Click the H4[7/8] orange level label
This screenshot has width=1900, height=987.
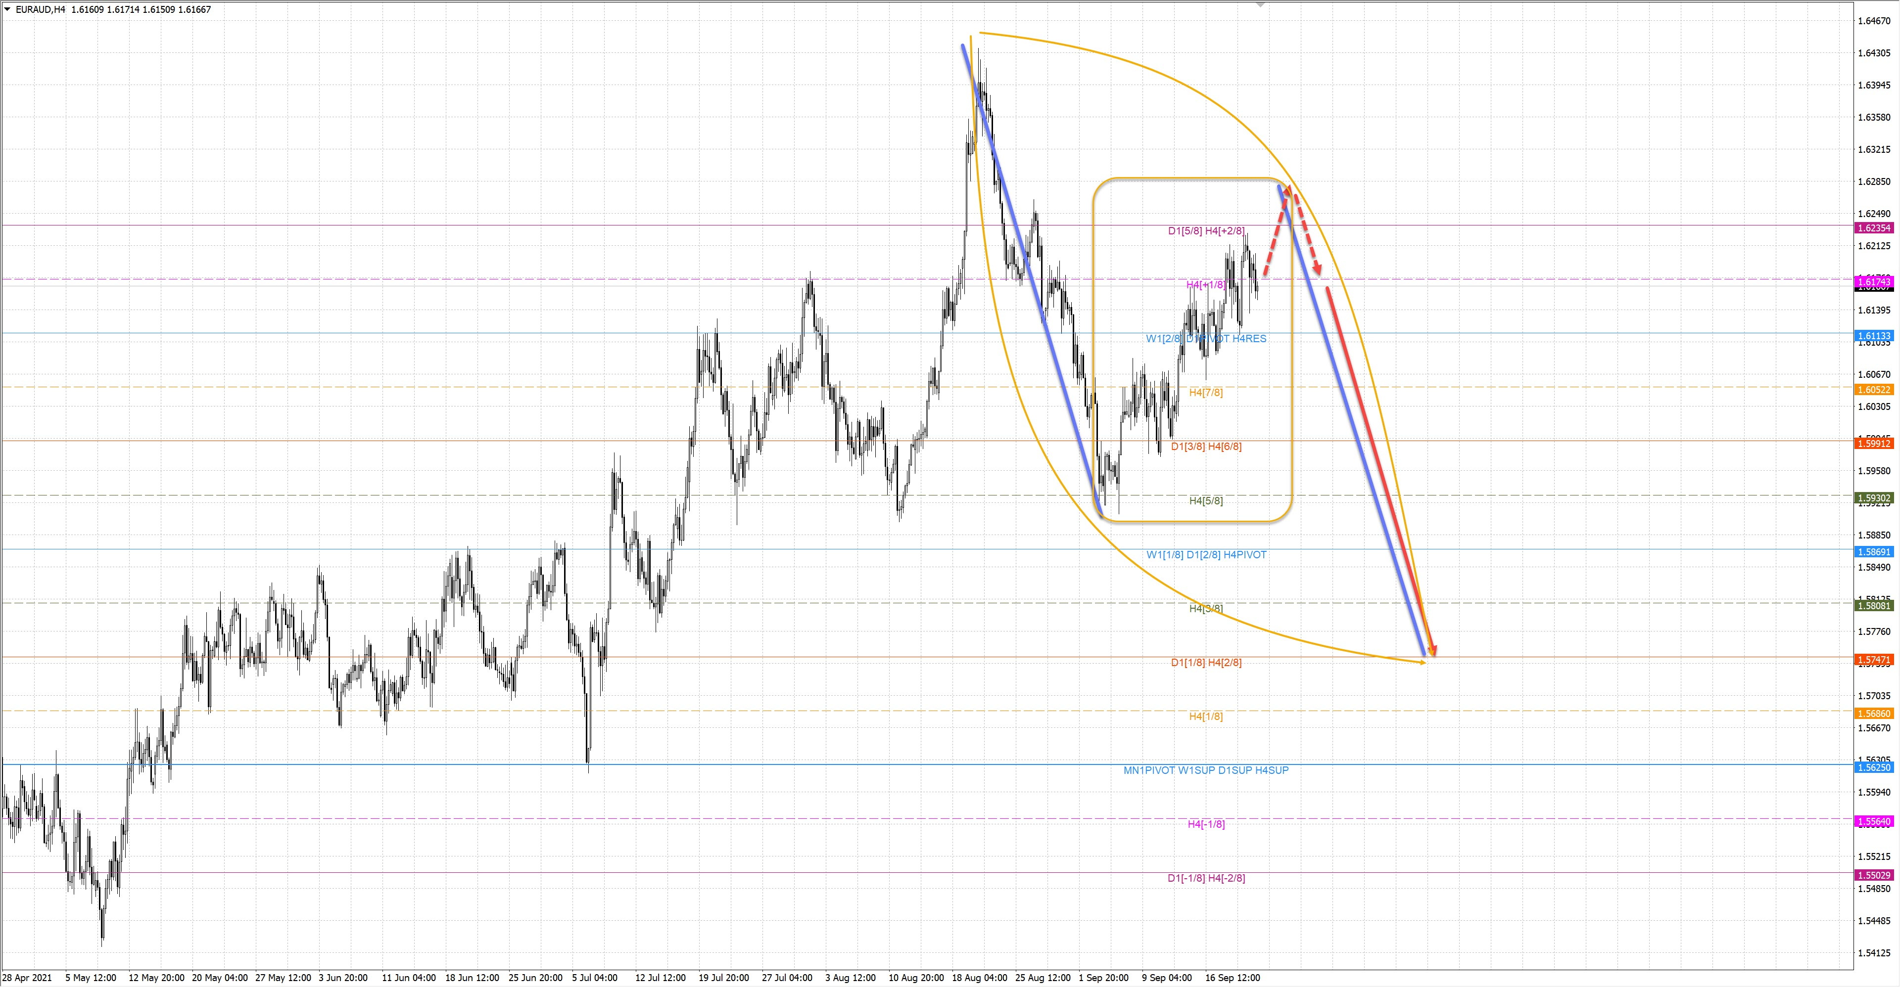pyautogui.click(x=1206, y=392)
